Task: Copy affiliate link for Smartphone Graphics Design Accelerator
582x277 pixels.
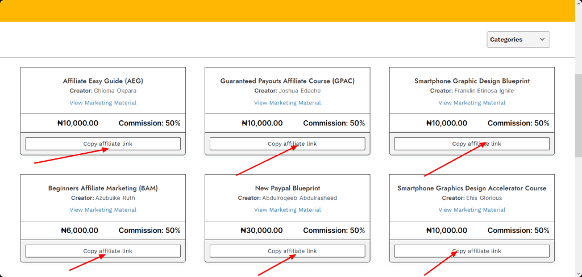Action: click(x=472, y=251)
